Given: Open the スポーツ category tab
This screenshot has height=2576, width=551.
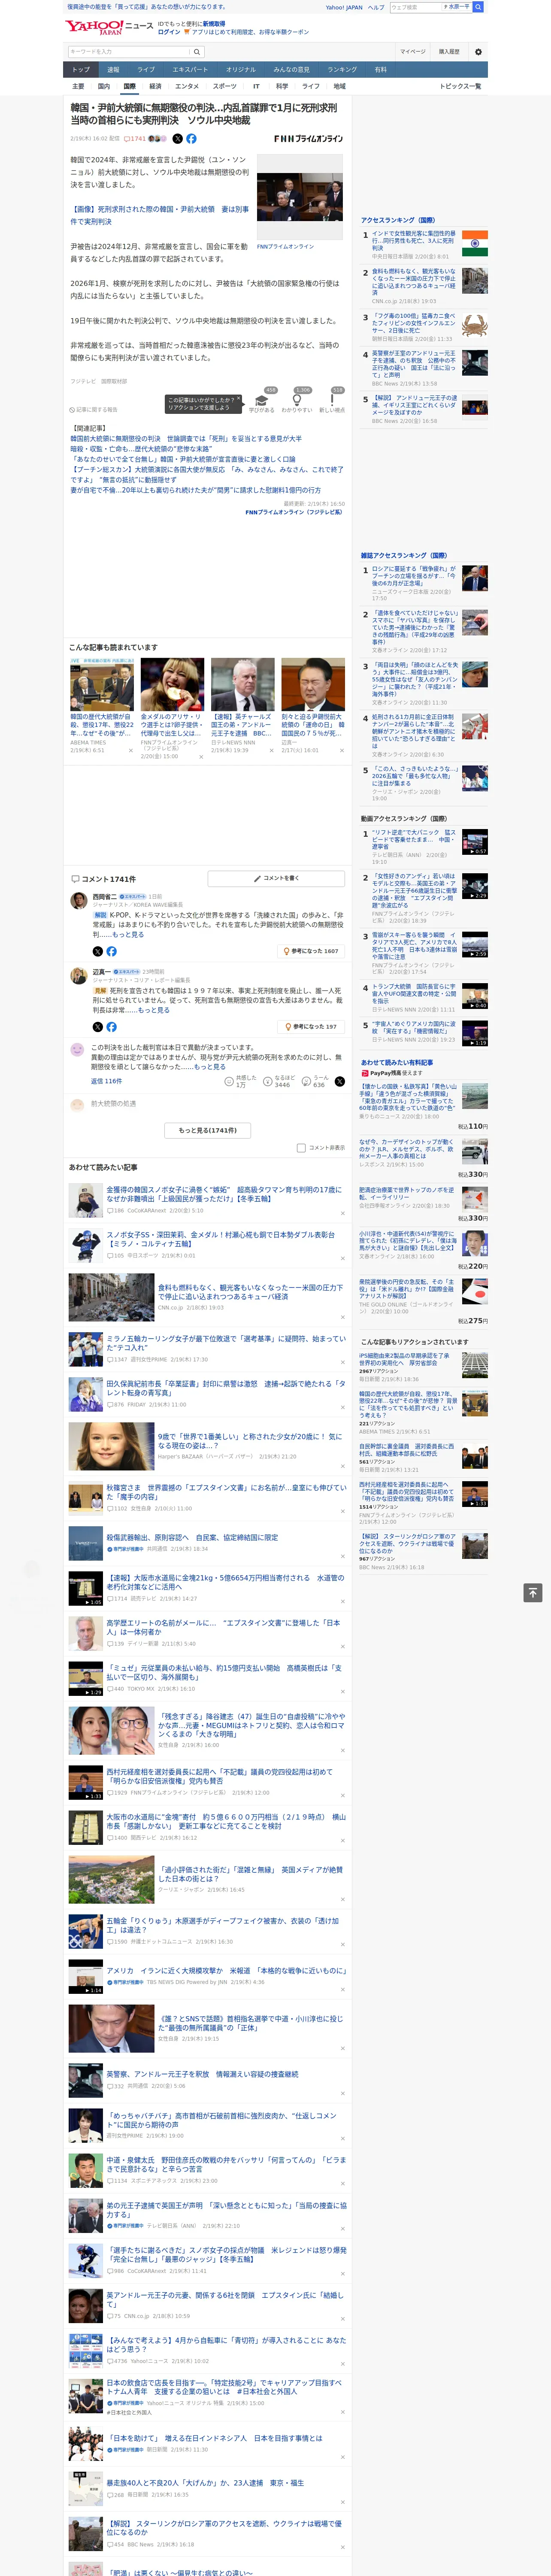Looking at the screenshot, I should pos(225,86).
